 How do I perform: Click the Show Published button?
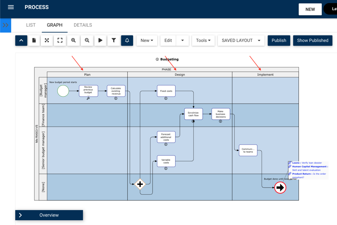coord(312,40)
